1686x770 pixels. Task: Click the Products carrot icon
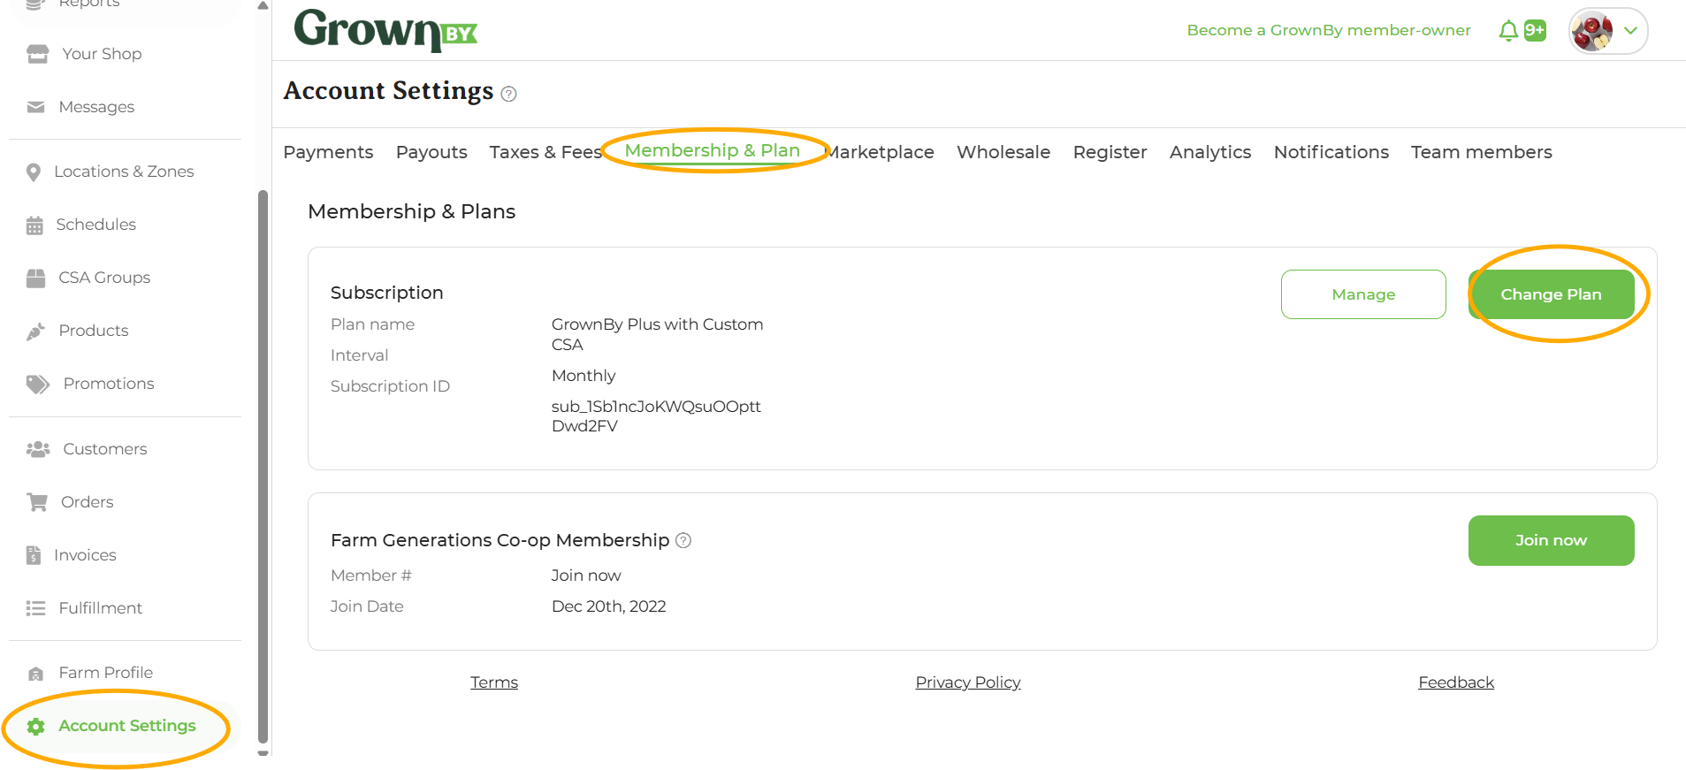35,331
